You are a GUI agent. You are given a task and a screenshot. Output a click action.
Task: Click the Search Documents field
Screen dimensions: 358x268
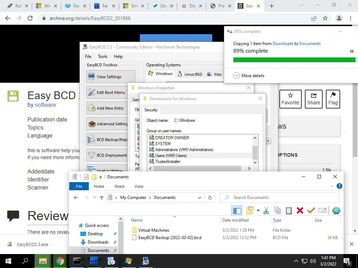click(x=279, y=198)
